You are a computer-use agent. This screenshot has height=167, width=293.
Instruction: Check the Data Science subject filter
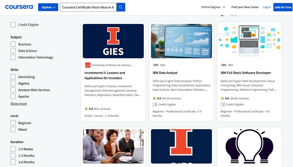click(13, 51)
